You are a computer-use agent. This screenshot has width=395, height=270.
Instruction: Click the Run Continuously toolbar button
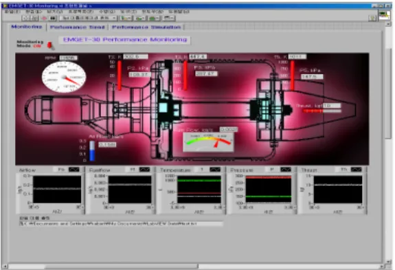point(34,18)
